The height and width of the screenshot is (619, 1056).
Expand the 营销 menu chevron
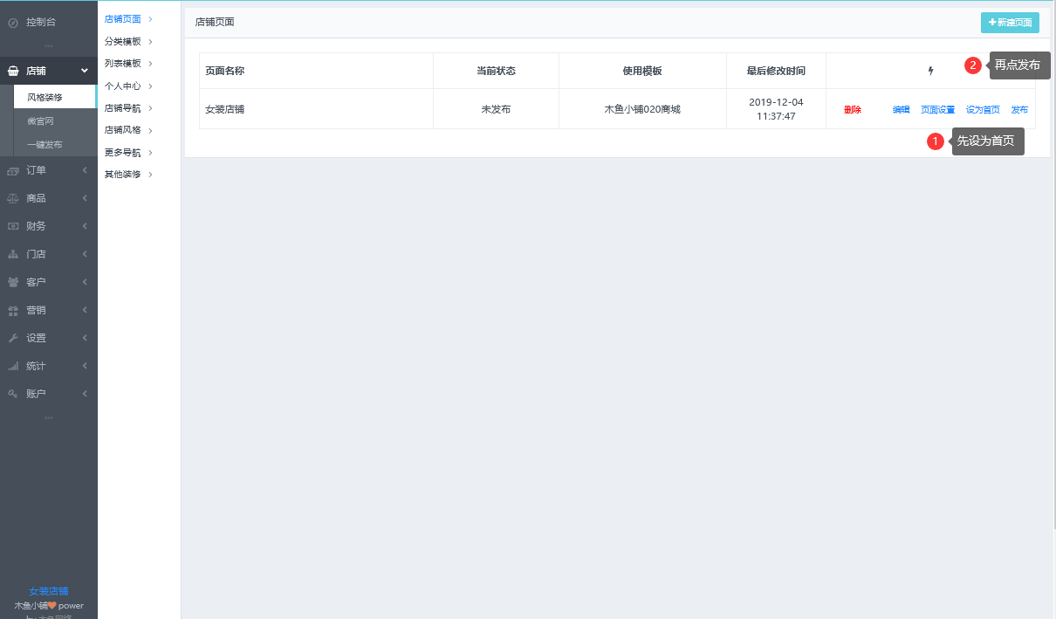[85, 310]
